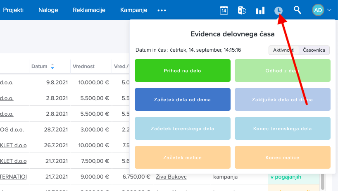This screenshot has width=338, height=191.
Task: Click the Vrednost column header
Action: (83, 66)
